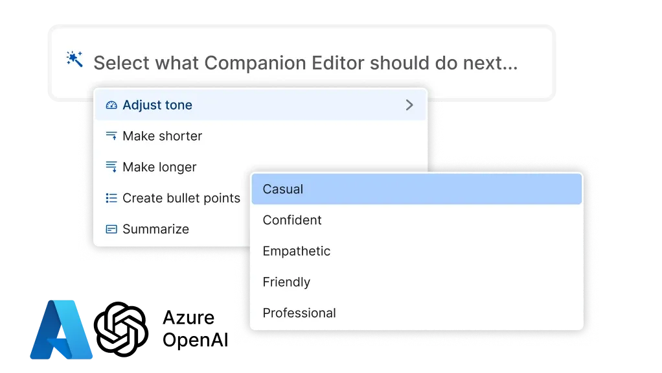The height and width of the screenshot is (373, 662).
Task: Expand the Adjust tone submenu chevron
Action: (409, 105)
